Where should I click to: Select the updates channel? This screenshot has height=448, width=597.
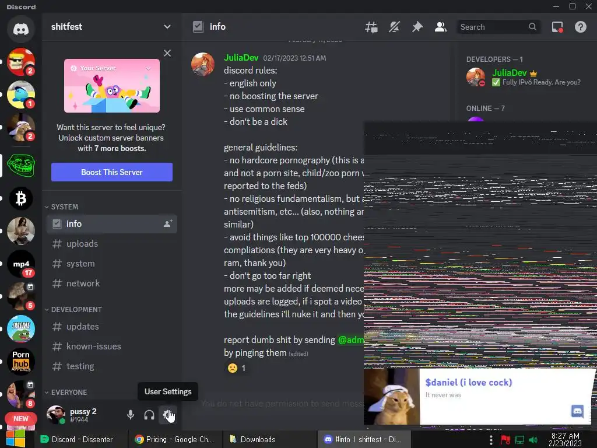click(111, 327)
